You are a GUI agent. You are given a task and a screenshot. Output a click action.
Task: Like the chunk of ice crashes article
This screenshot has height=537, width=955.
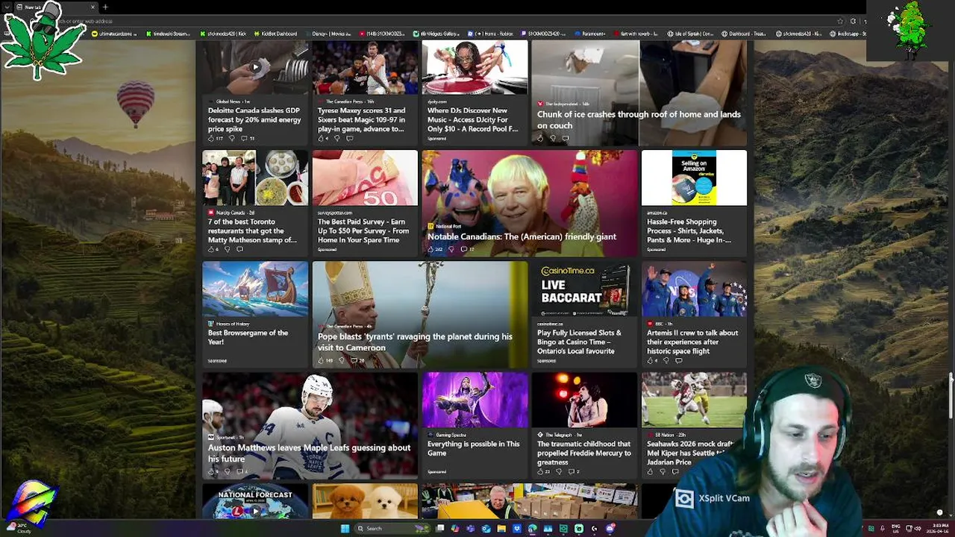pyautogui.click(x=540, y=138)
